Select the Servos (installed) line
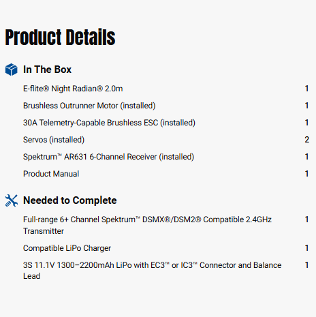Image resolution: width=316 pixels, height=317 pixels. tap(54, 140)
